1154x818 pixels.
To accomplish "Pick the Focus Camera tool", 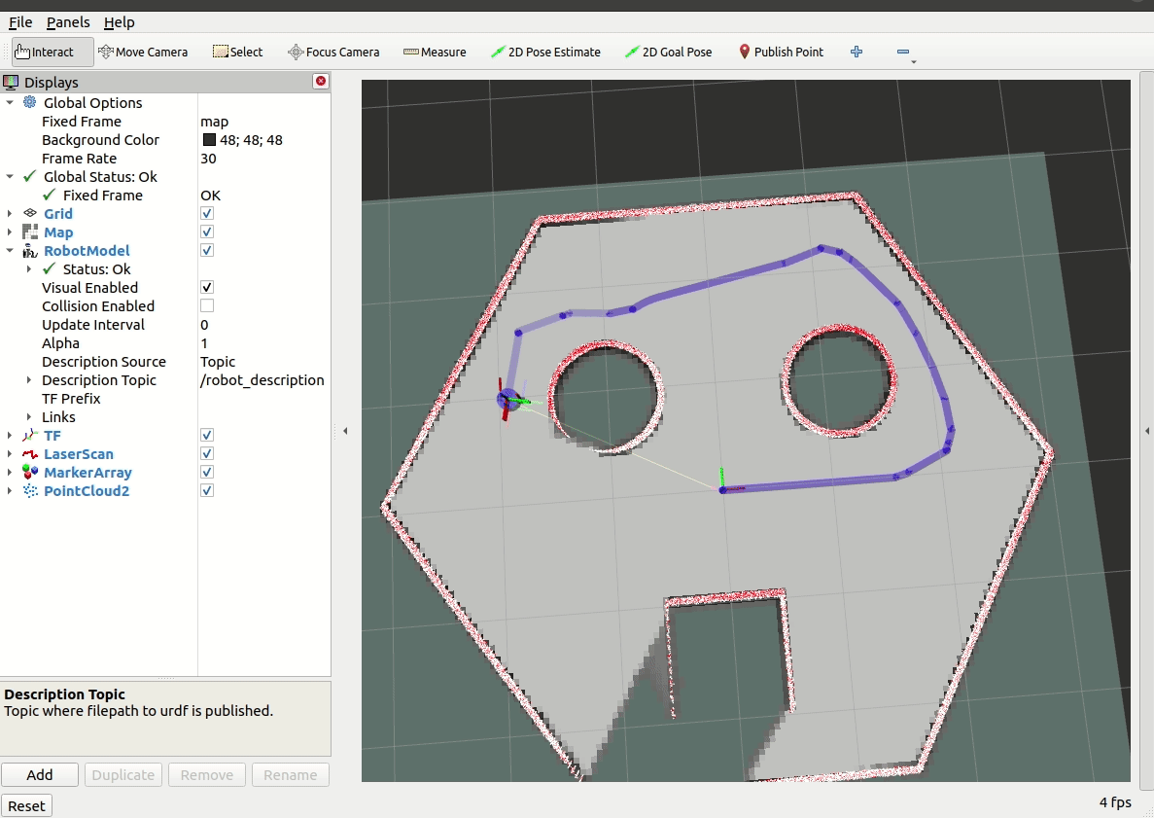I will click(333, 52).
